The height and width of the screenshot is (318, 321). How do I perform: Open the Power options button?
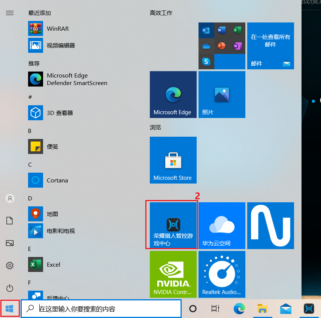click(x=10, y=288)
